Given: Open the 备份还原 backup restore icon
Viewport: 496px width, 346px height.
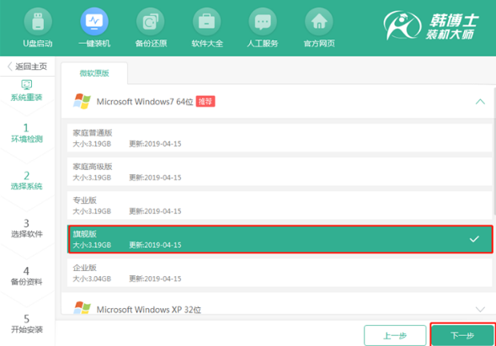Looking at the screenshot, I should (150, 22).
